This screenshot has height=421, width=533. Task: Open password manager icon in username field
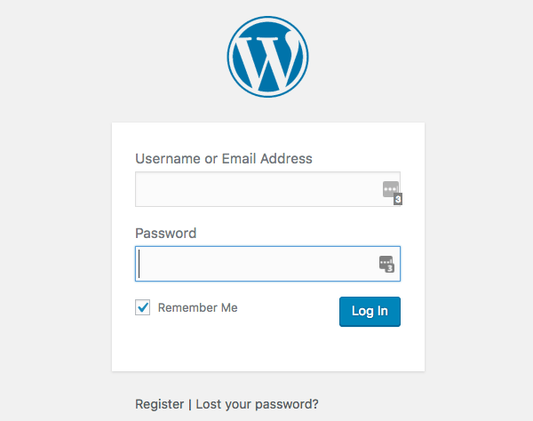click(391, 189)
